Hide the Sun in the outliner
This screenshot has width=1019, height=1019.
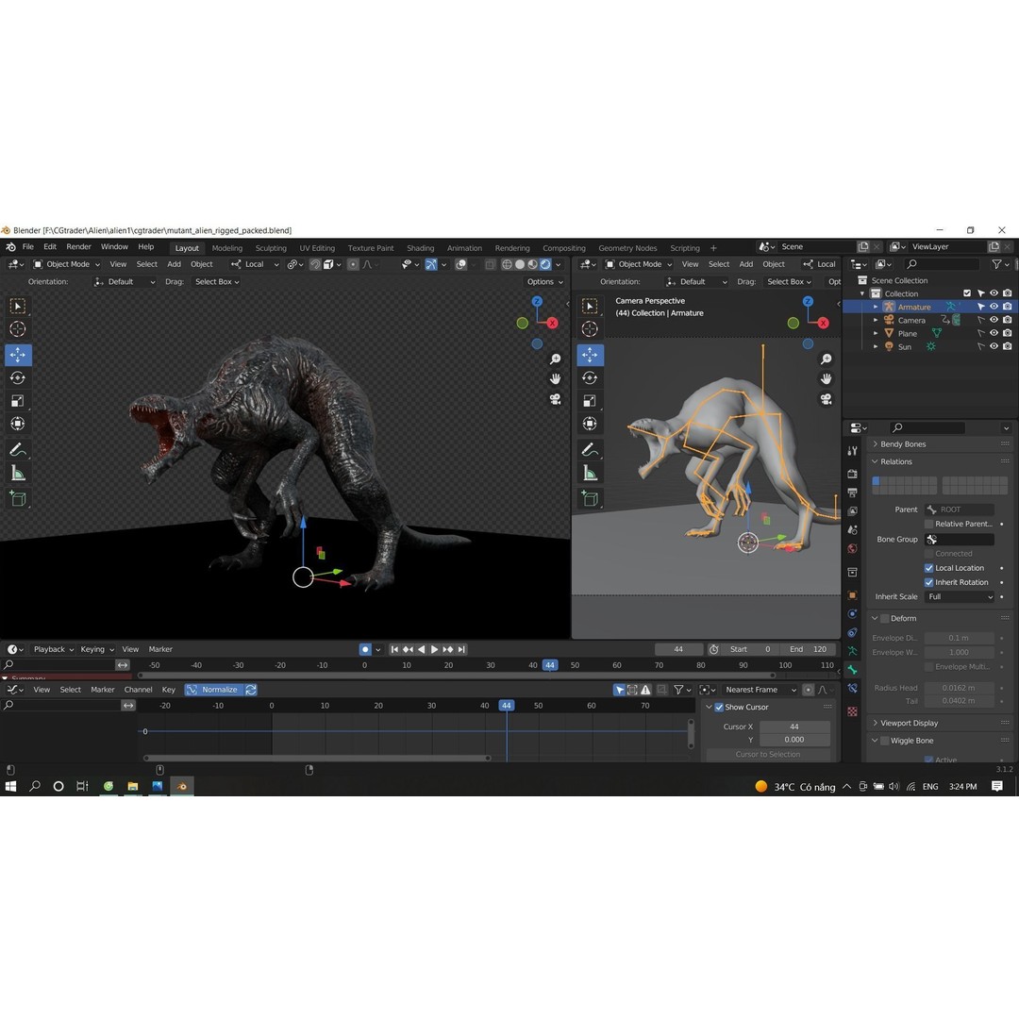(994, 346)
